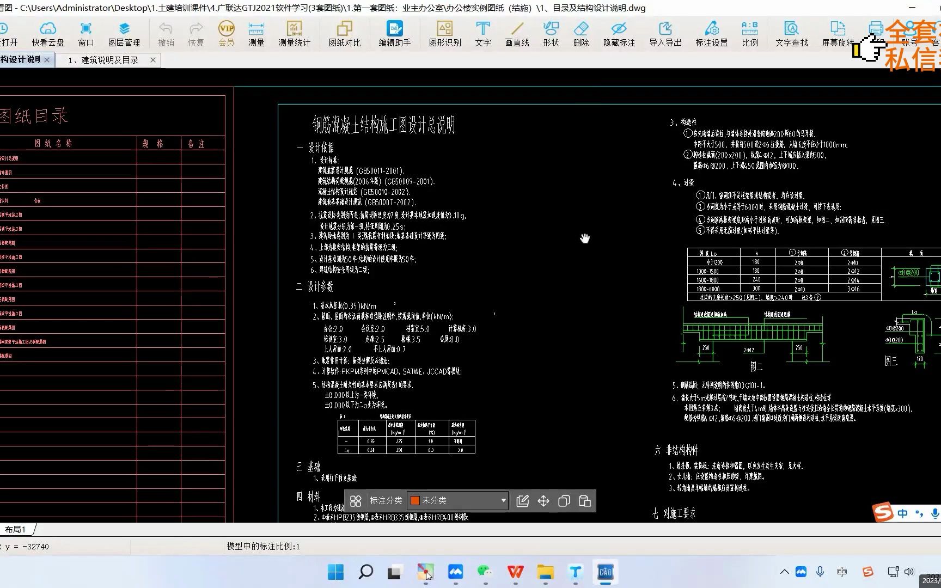Expand hidden icons in the system tray
The height and width of the screenshot is (588, 941).
coord(784,572)
